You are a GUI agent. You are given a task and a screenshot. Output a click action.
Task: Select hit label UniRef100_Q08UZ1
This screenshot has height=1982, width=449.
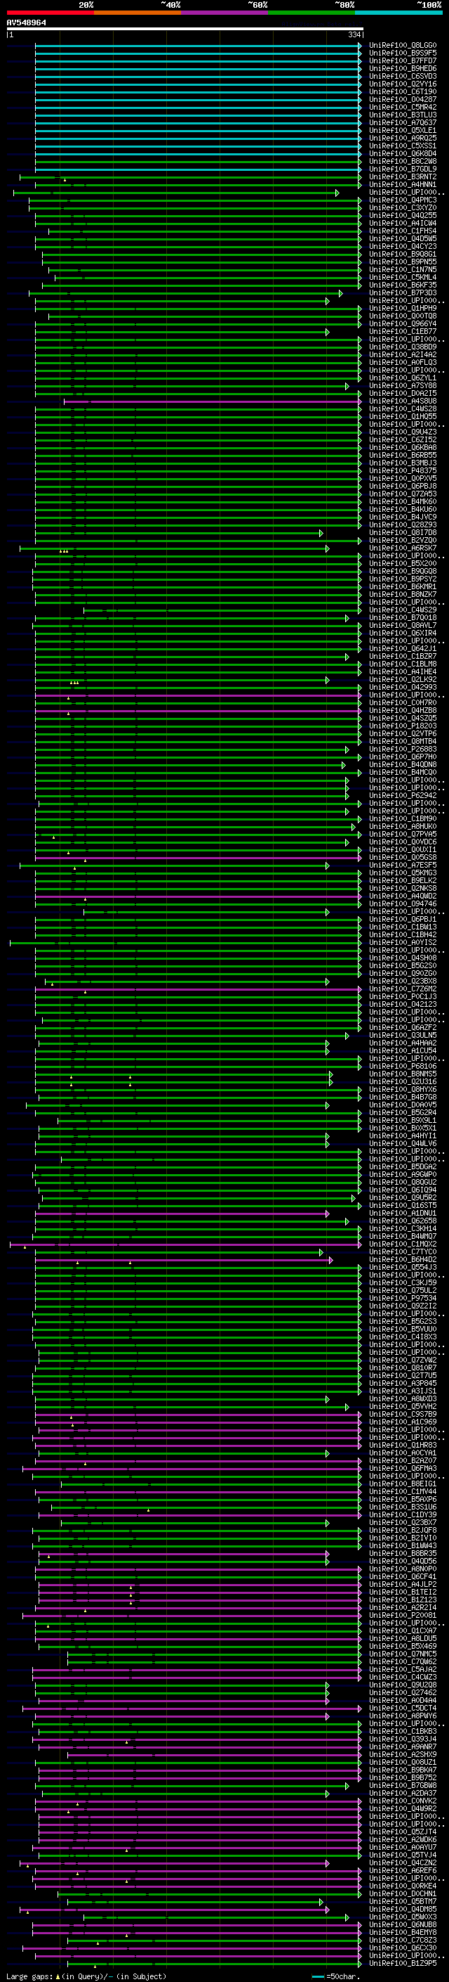pos(403,1762)
